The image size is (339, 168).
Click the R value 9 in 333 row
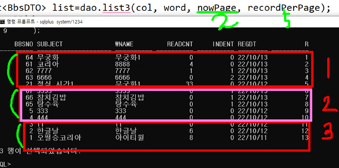click(307, 111)
